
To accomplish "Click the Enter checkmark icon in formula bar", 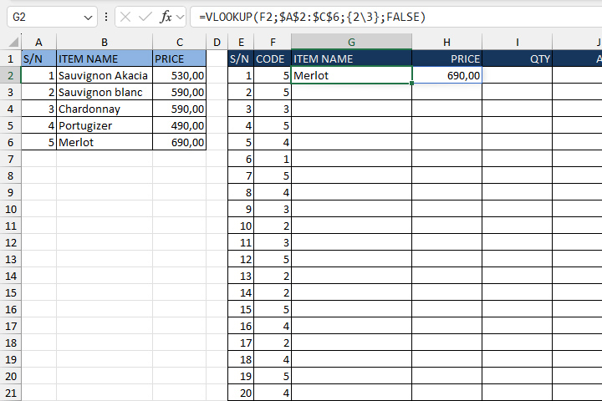I will [x=145, y=17].
